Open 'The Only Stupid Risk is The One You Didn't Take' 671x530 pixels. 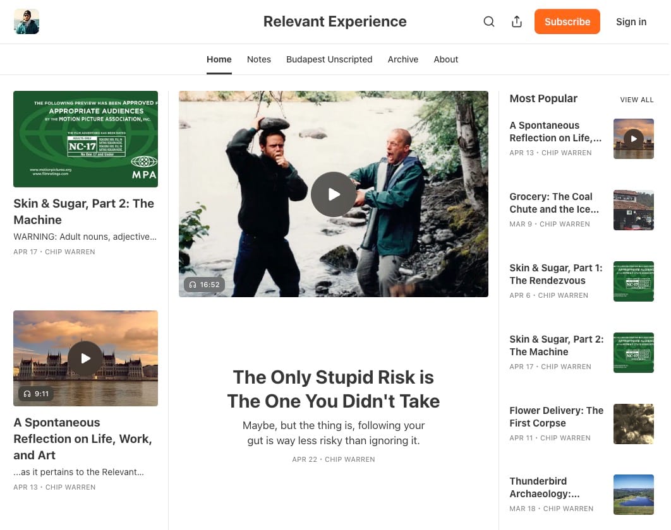(334, 389)
